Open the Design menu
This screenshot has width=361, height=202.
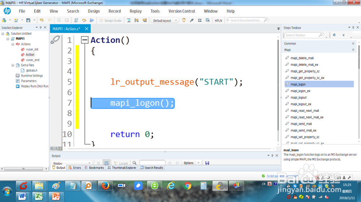[x=94, y=11]
